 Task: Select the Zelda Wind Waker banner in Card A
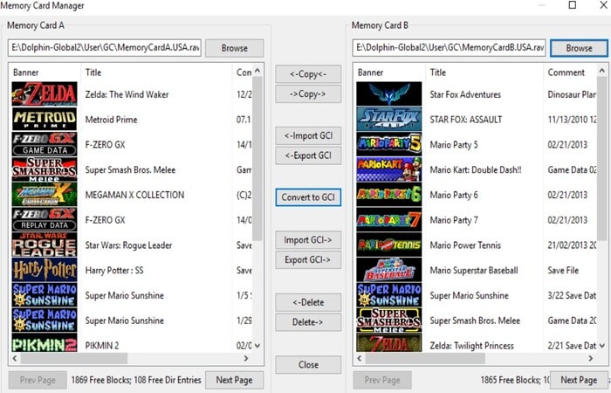(x=45, y=94)
